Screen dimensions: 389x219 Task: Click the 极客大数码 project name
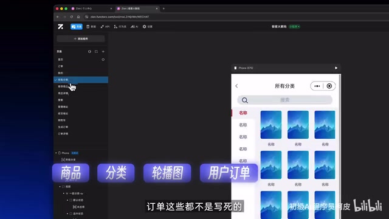pyautogui.click(x=279, y=27)
